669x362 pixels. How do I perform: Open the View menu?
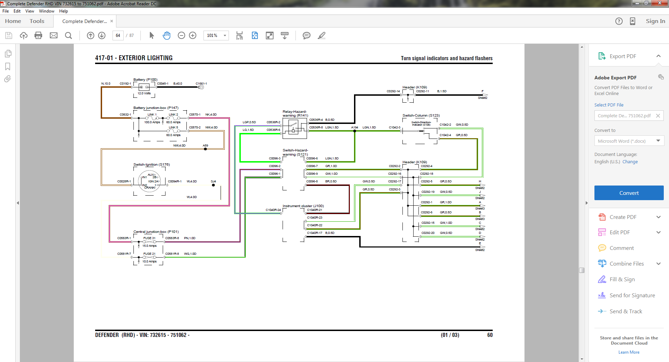click(x=30, y=11)
